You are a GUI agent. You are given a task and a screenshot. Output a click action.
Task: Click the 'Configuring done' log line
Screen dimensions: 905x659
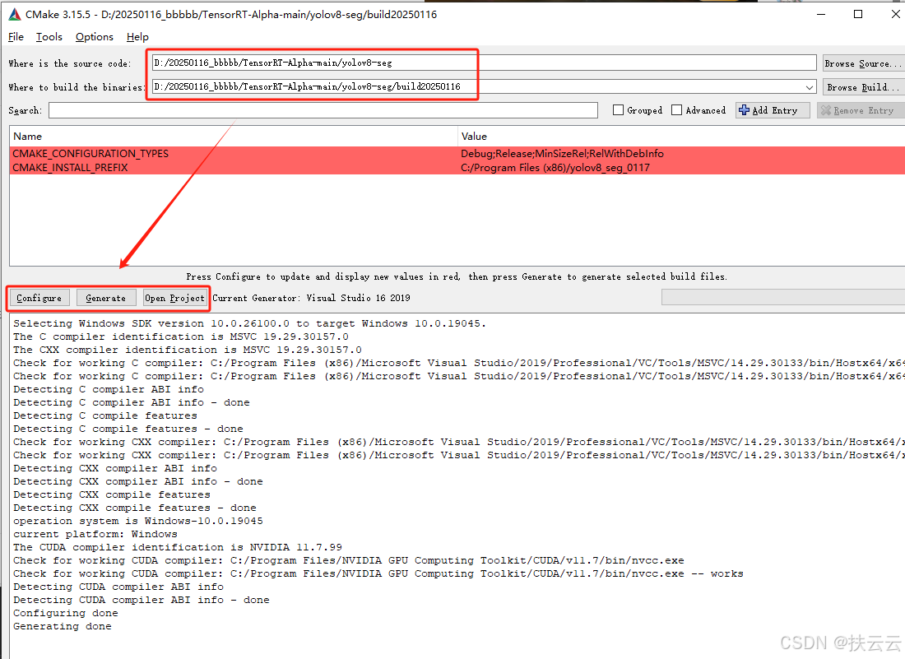(x=66, y=613)
